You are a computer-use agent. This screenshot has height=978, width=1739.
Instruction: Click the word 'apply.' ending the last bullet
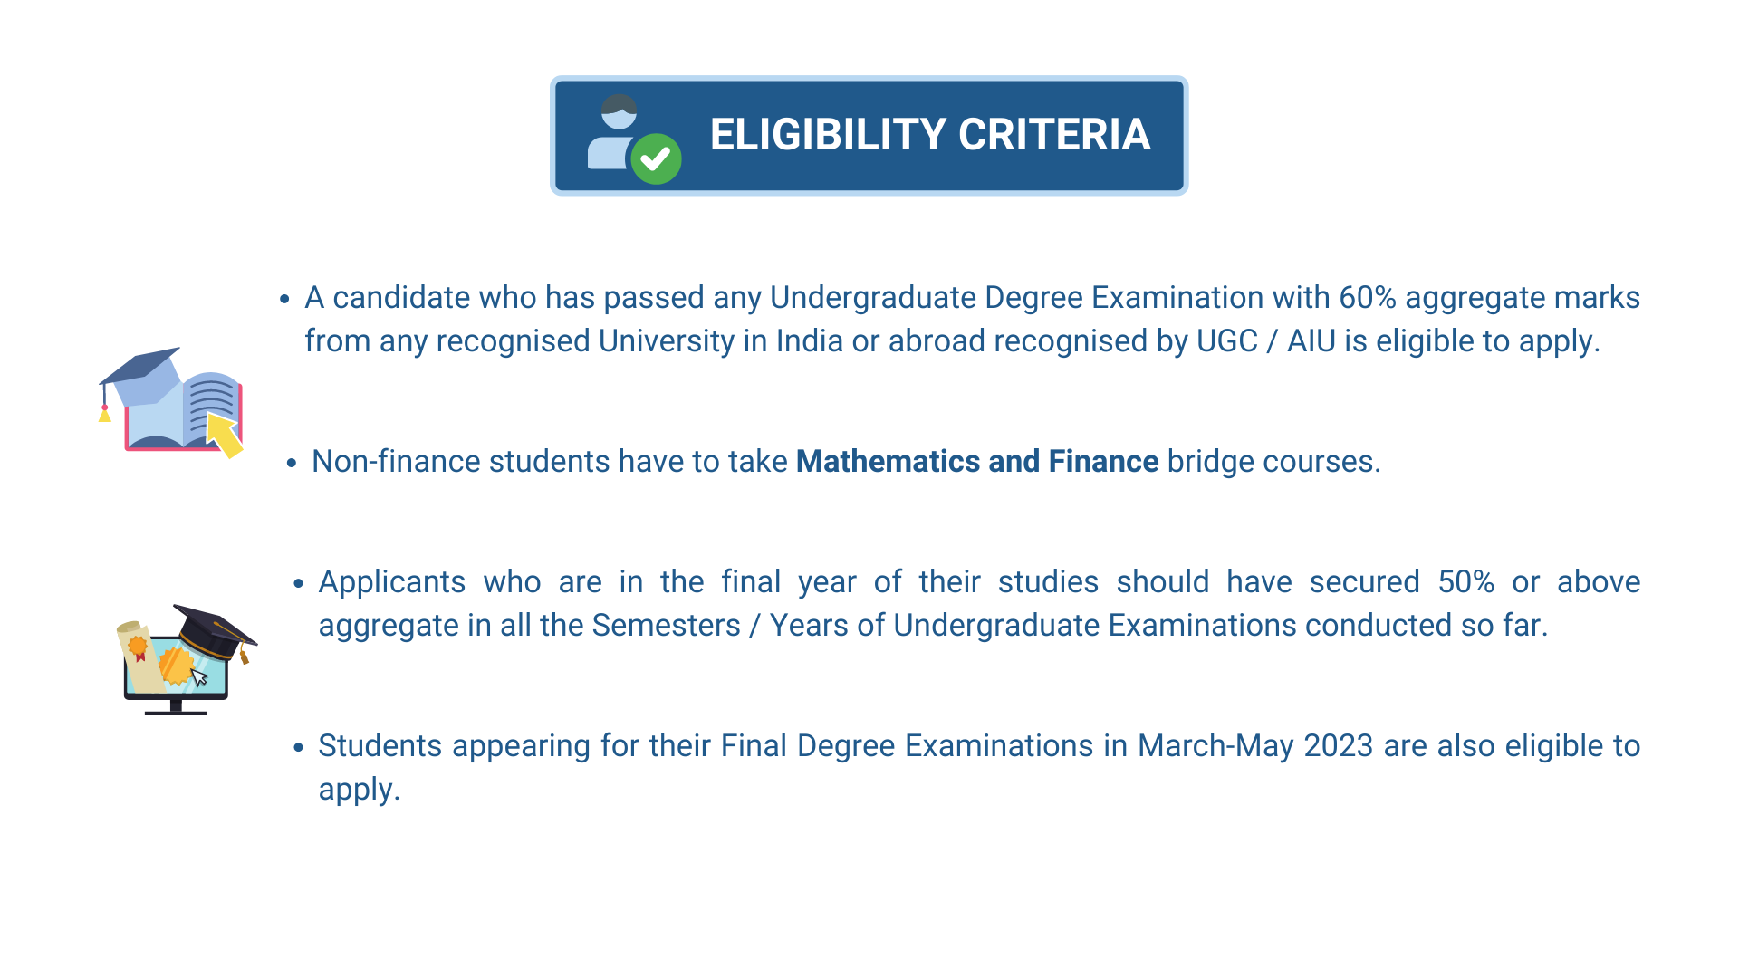360,790
